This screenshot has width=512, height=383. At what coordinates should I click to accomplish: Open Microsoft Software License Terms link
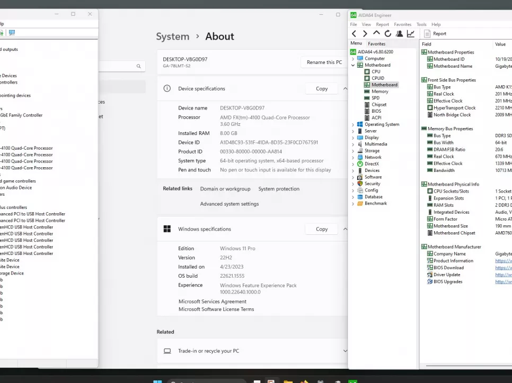click(216, 309)
